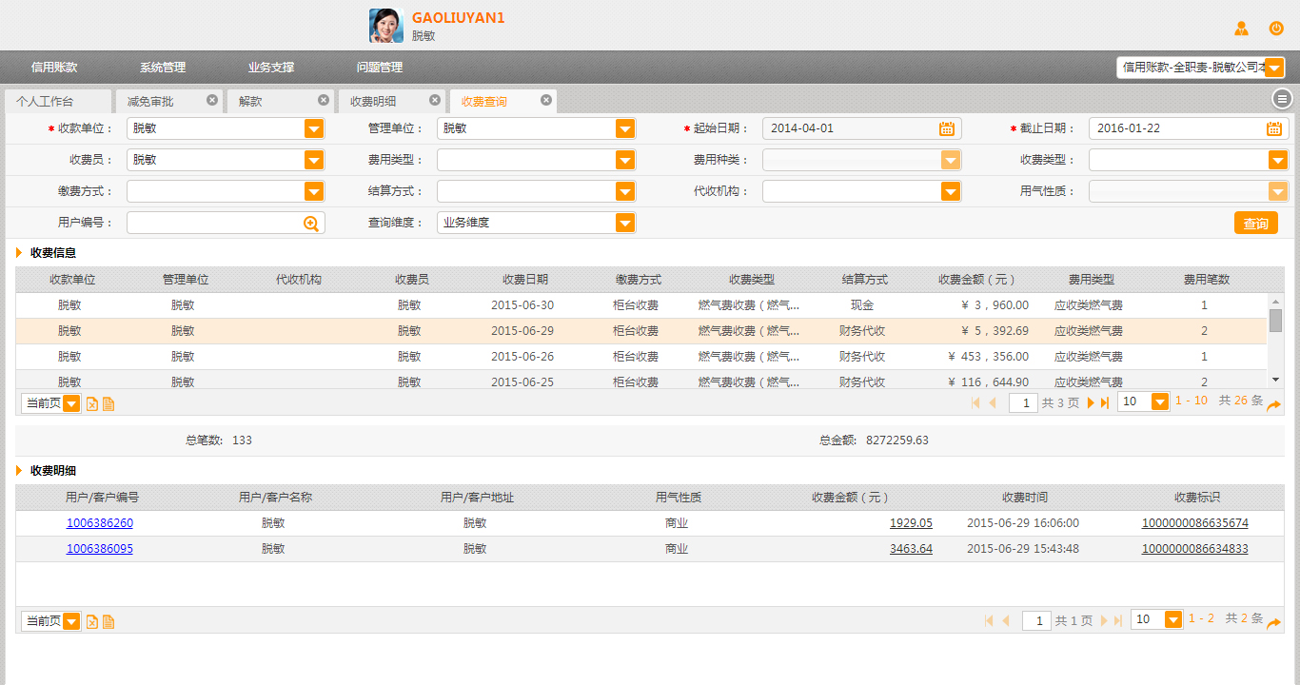Open the 问题管理 menu
Viewport: 1300px width, 685px height.
tap(380, 68)
